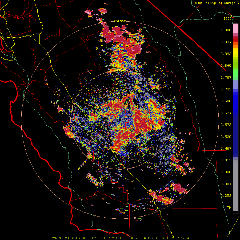Click the 0.520 legend value

tap(226, 137)
